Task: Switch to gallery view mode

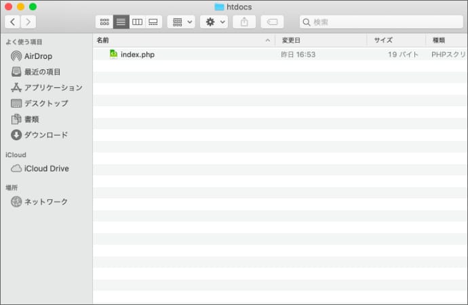Action: [153, 22]
